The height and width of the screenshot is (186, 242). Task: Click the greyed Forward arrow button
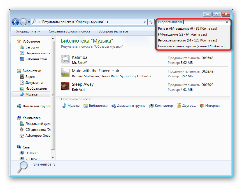[x=23, y=22]
